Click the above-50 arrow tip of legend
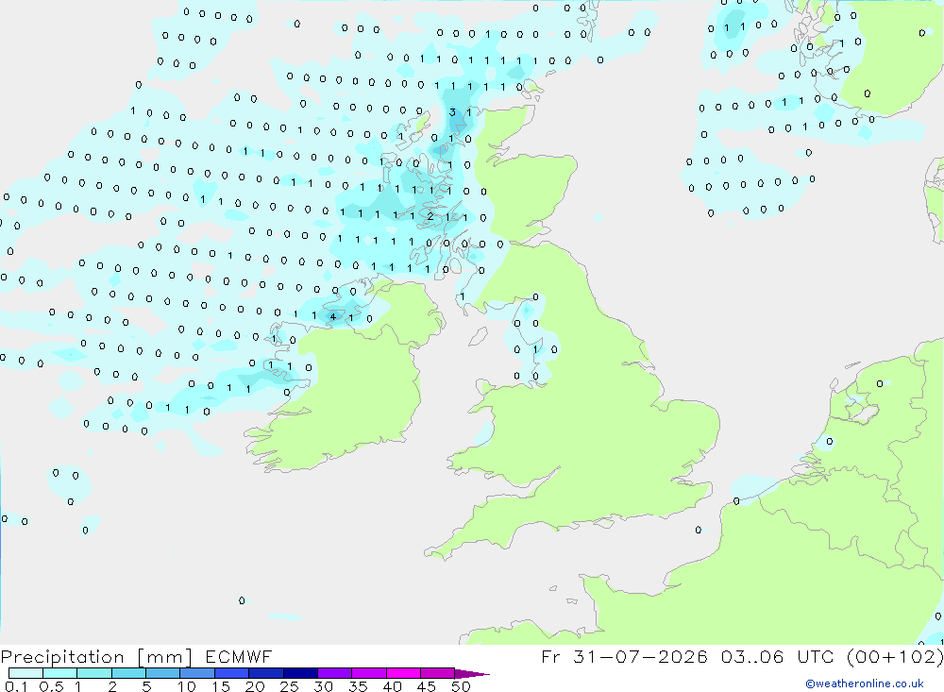Screen dimensions: 944x692 (472, 673)
